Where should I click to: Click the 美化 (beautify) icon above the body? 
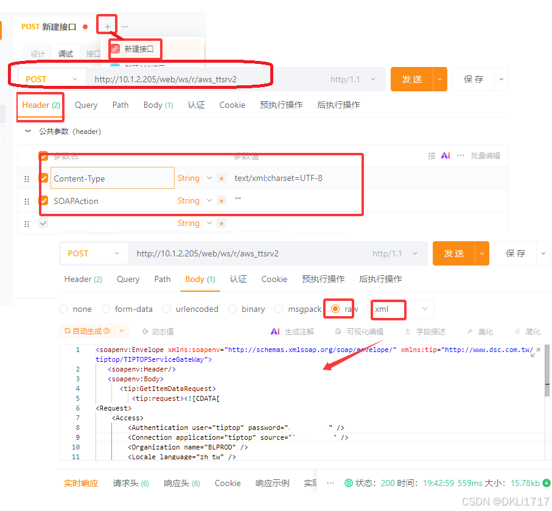pyautogui.click(x=481, y=331)
